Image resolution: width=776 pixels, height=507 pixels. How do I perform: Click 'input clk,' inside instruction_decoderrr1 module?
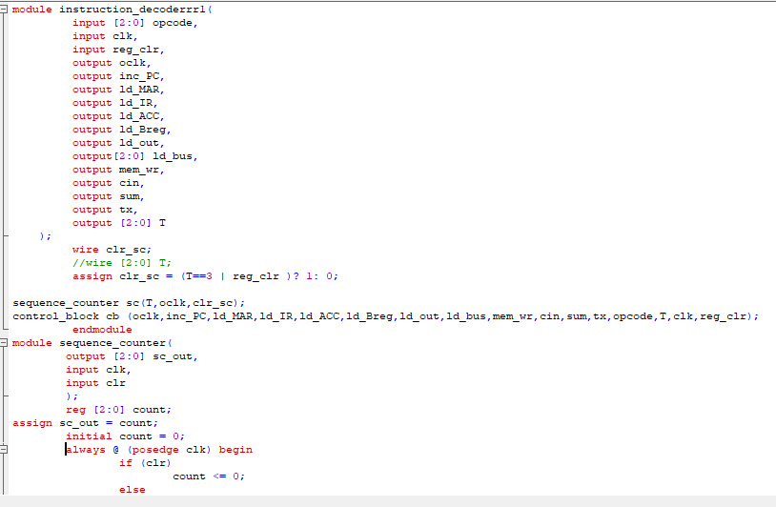pos(105,36)
